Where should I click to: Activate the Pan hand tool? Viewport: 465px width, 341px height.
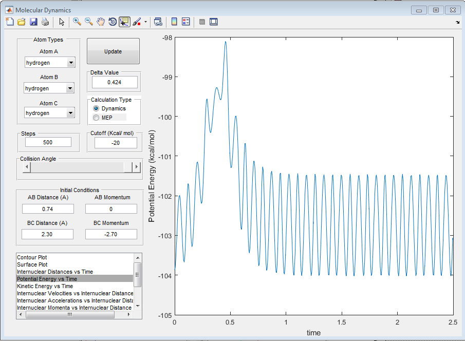click(101, 22)
